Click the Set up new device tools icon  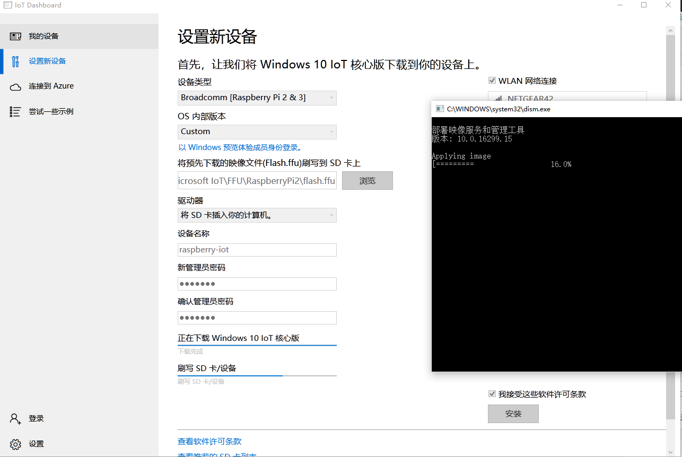(15, 61)
